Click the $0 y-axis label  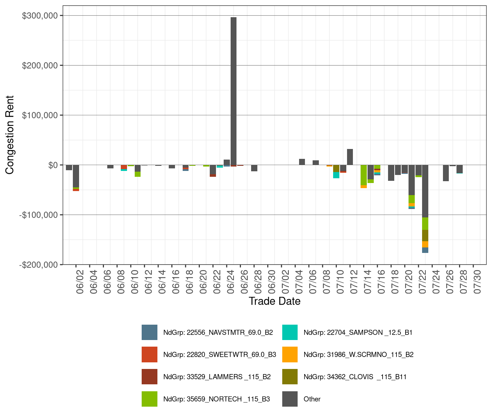[x=53, y=165]
